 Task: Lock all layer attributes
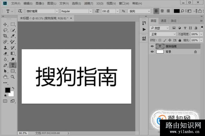pos(180,40)
